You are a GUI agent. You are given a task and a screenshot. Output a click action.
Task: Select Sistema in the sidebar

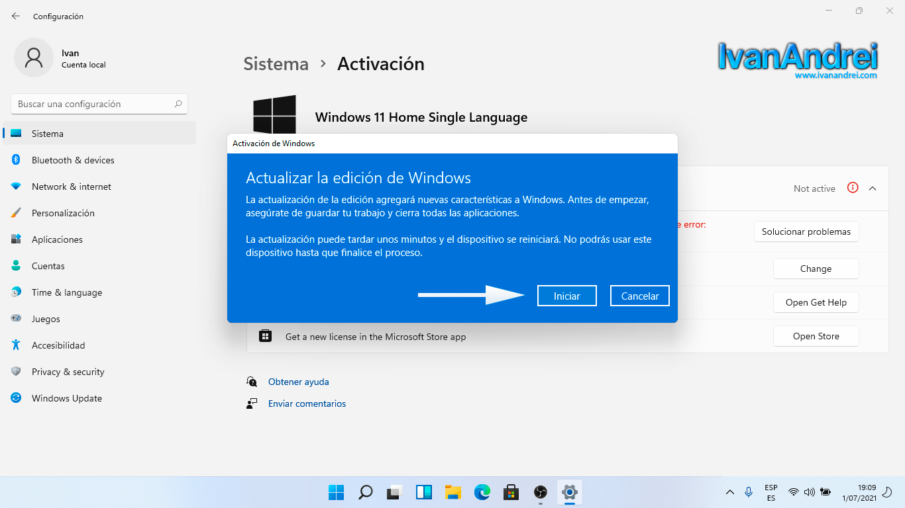click(99, 134)
